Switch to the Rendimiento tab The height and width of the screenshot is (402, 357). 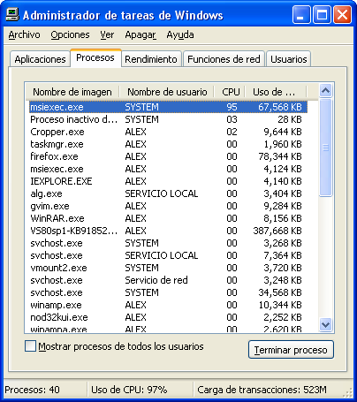[151, 59]
